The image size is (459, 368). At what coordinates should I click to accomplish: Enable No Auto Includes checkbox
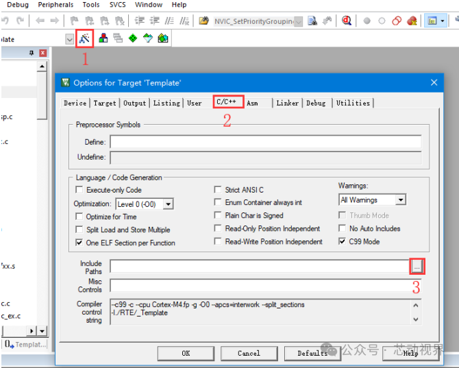(342, 228)
